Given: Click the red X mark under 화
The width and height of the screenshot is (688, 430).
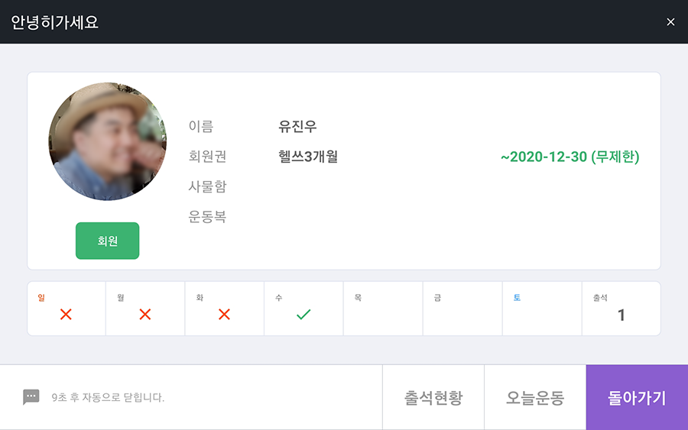Looking at the screenshot, I should click(224, 314).
